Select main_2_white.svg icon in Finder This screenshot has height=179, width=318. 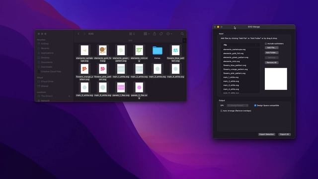[139, 69]
